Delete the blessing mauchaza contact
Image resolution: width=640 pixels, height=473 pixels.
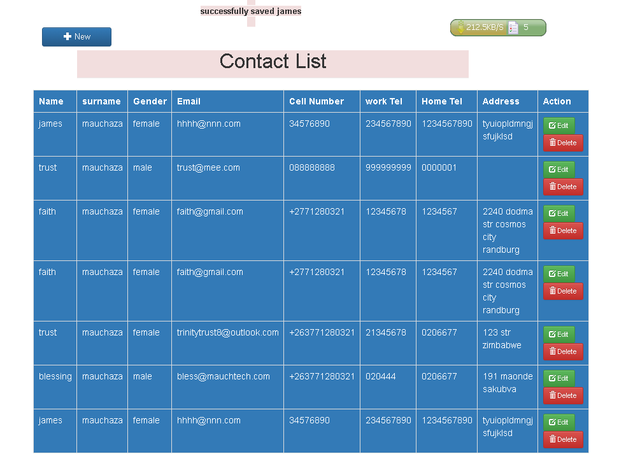[x=563, y=396]
